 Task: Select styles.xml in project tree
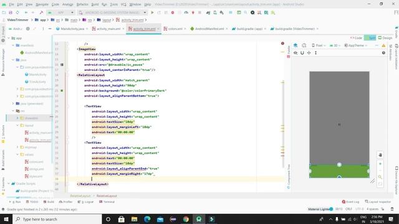click(x=34, y=176)
